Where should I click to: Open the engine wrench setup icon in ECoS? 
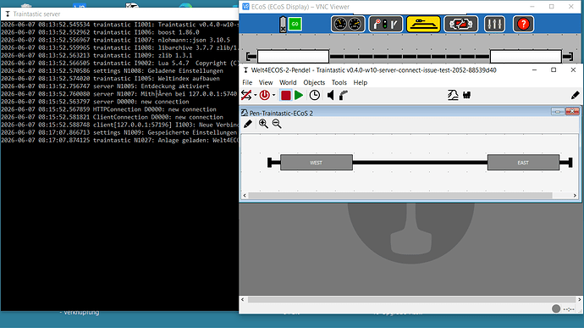[460, 25]
